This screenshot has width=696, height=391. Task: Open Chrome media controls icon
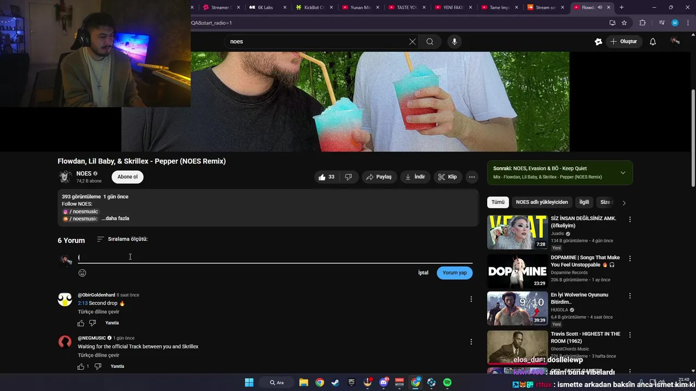click(661, 23)
